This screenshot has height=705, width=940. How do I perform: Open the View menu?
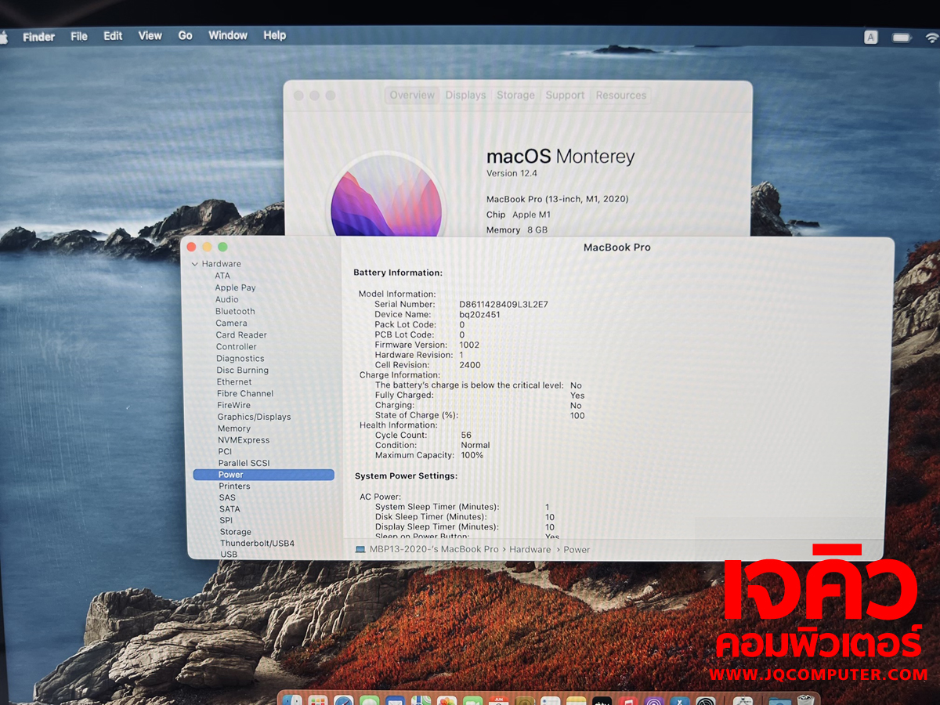pos(150,36)
